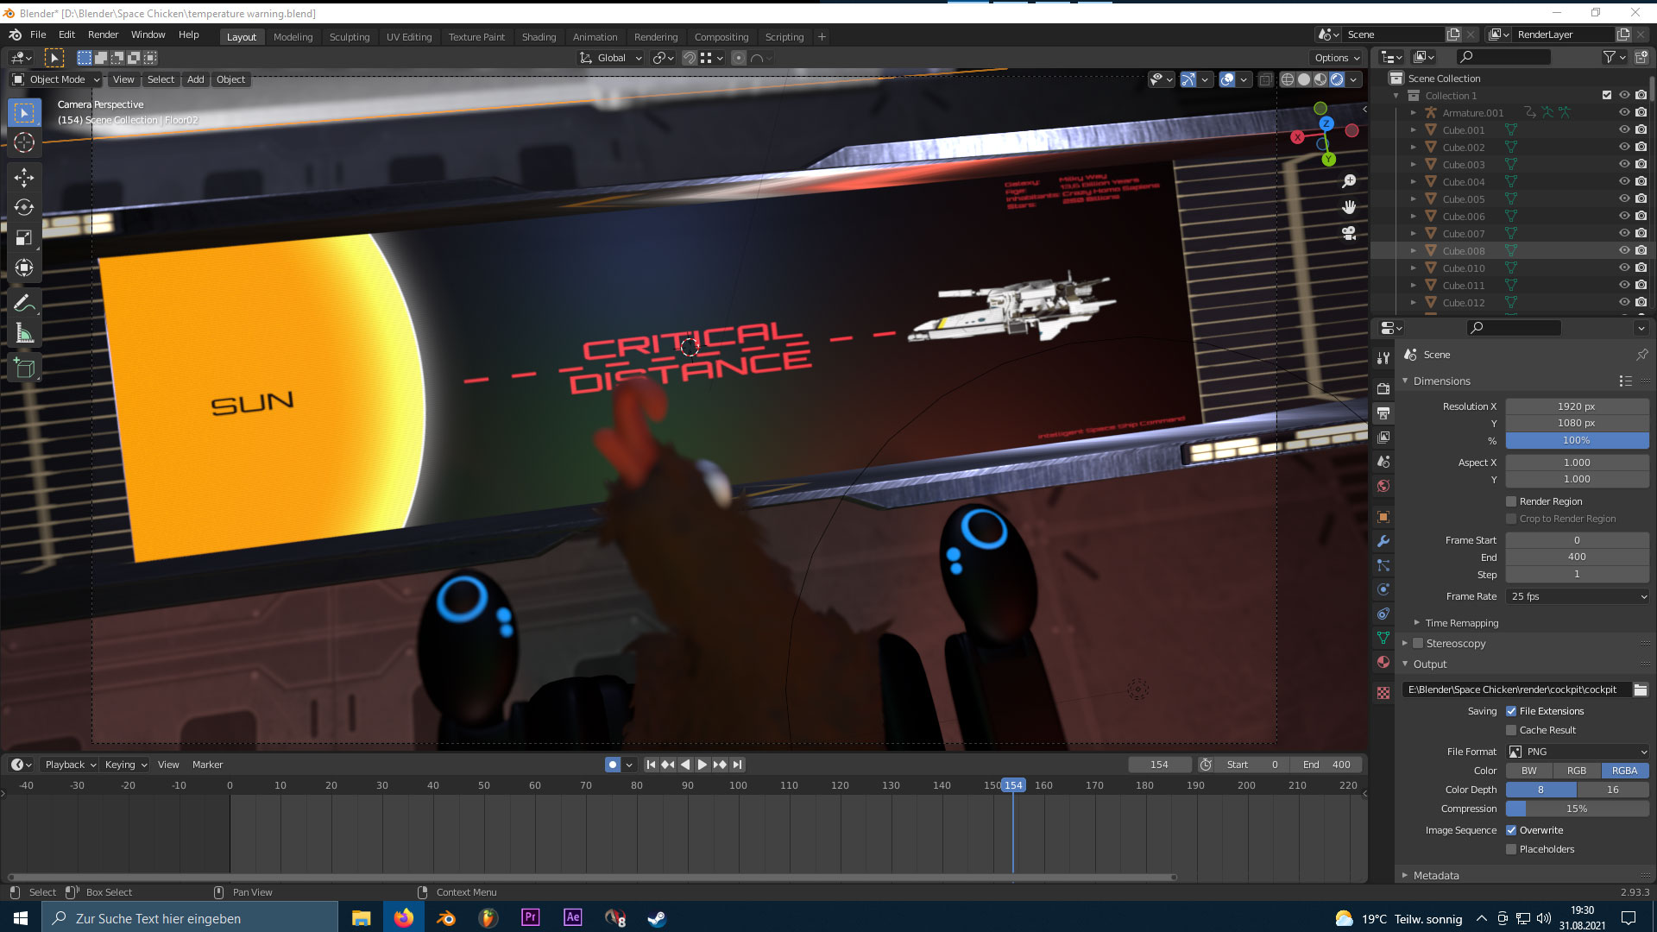Switch to rendered viewport shading

pyautogui.click(x=1337, y=79)
